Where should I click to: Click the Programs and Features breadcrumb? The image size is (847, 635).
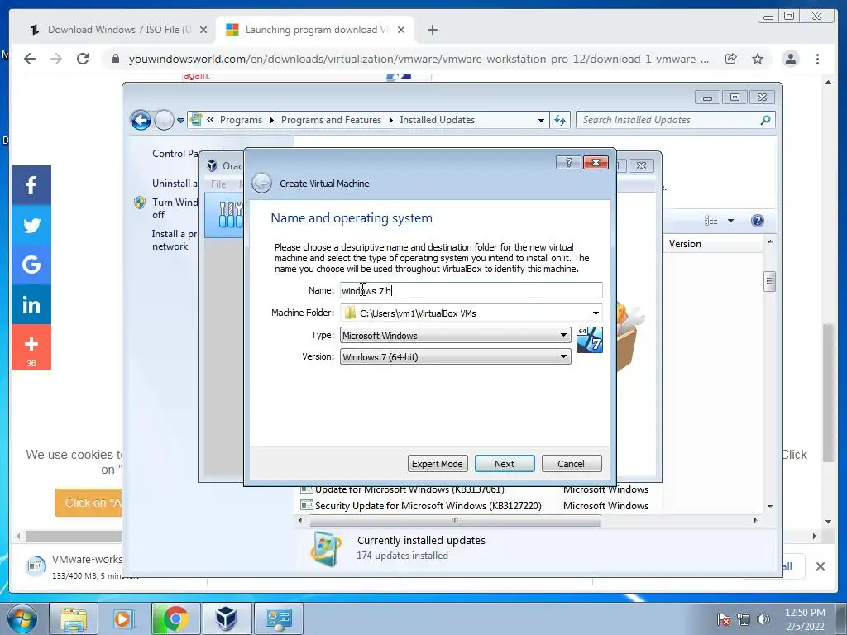click(331, 120)
